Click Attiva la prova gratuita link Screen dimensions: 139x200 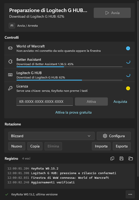point(73,112)
